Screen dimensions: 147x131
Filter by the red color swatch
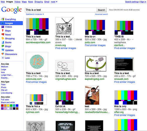(2, 105)
